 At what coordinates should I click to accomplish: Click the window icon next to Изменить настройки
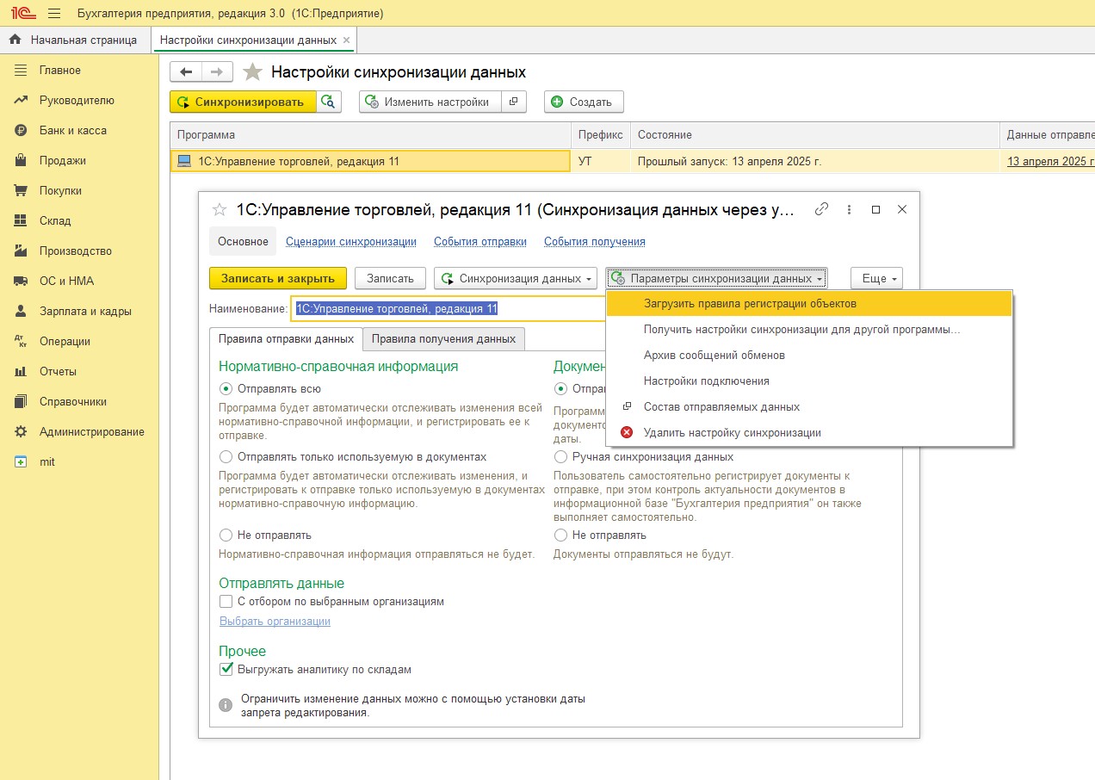click(x=513, y=102)
